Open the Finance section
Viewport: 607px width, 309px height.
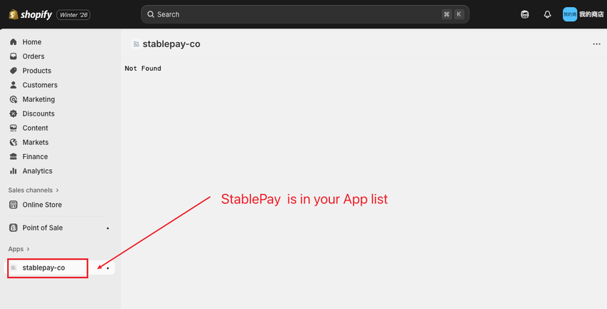coord(35,157)
